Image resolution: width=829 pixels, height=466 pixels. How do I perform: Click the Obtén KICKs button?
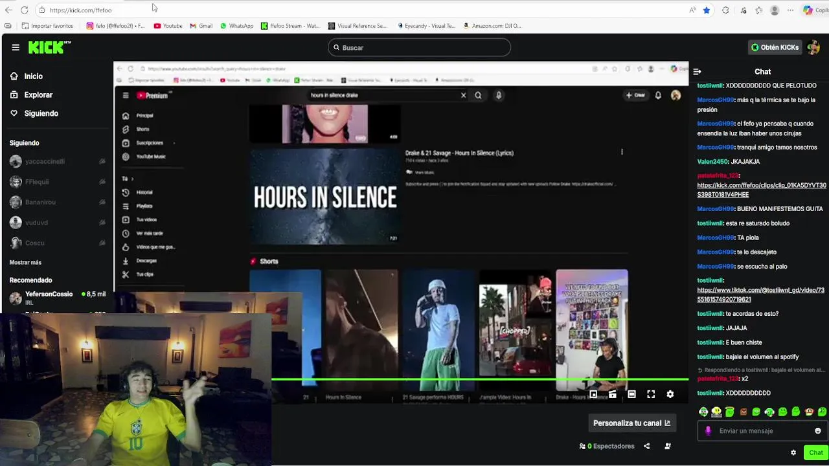click(x=775, y=47)
